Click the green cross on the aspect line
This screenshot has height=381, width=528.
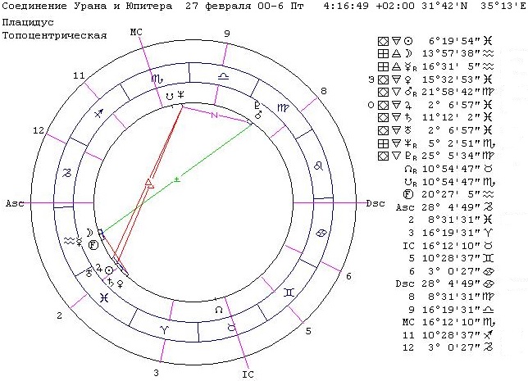pos(176,178)
